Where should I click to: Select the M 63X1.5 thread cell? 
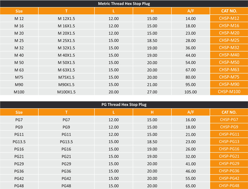pos(66,70)
